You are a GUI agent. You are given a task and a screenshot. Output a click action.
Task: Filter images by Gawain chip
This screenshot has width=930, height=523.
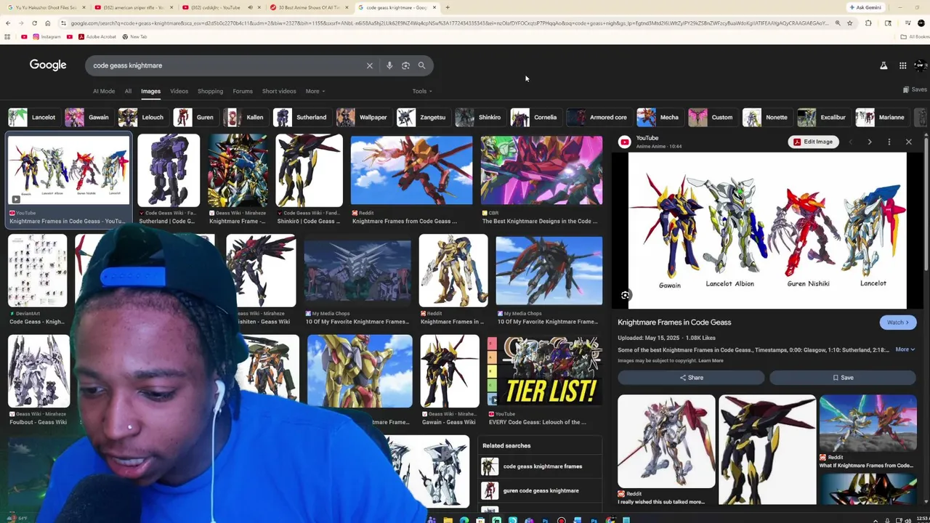coord(88,117)
